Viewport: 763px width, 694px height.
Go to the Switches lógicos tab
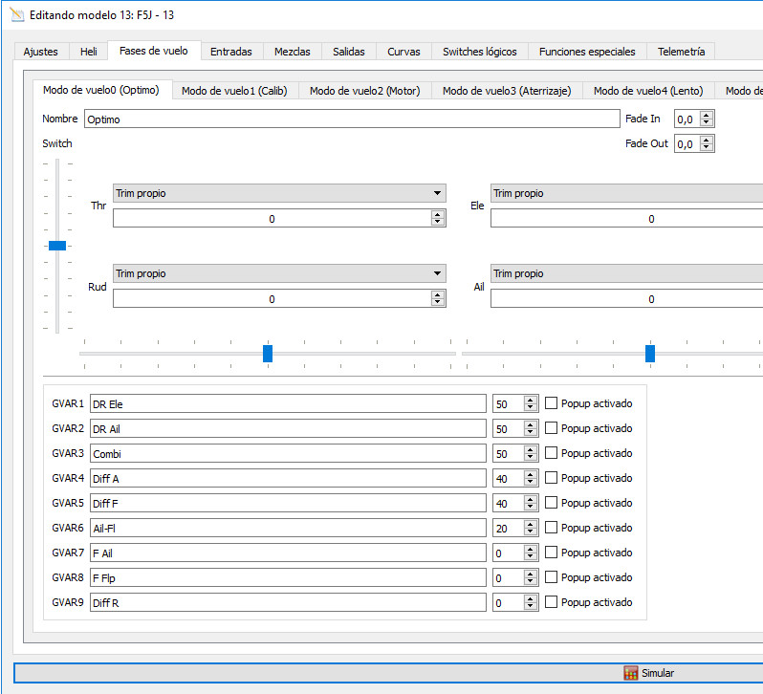[479, 52]
